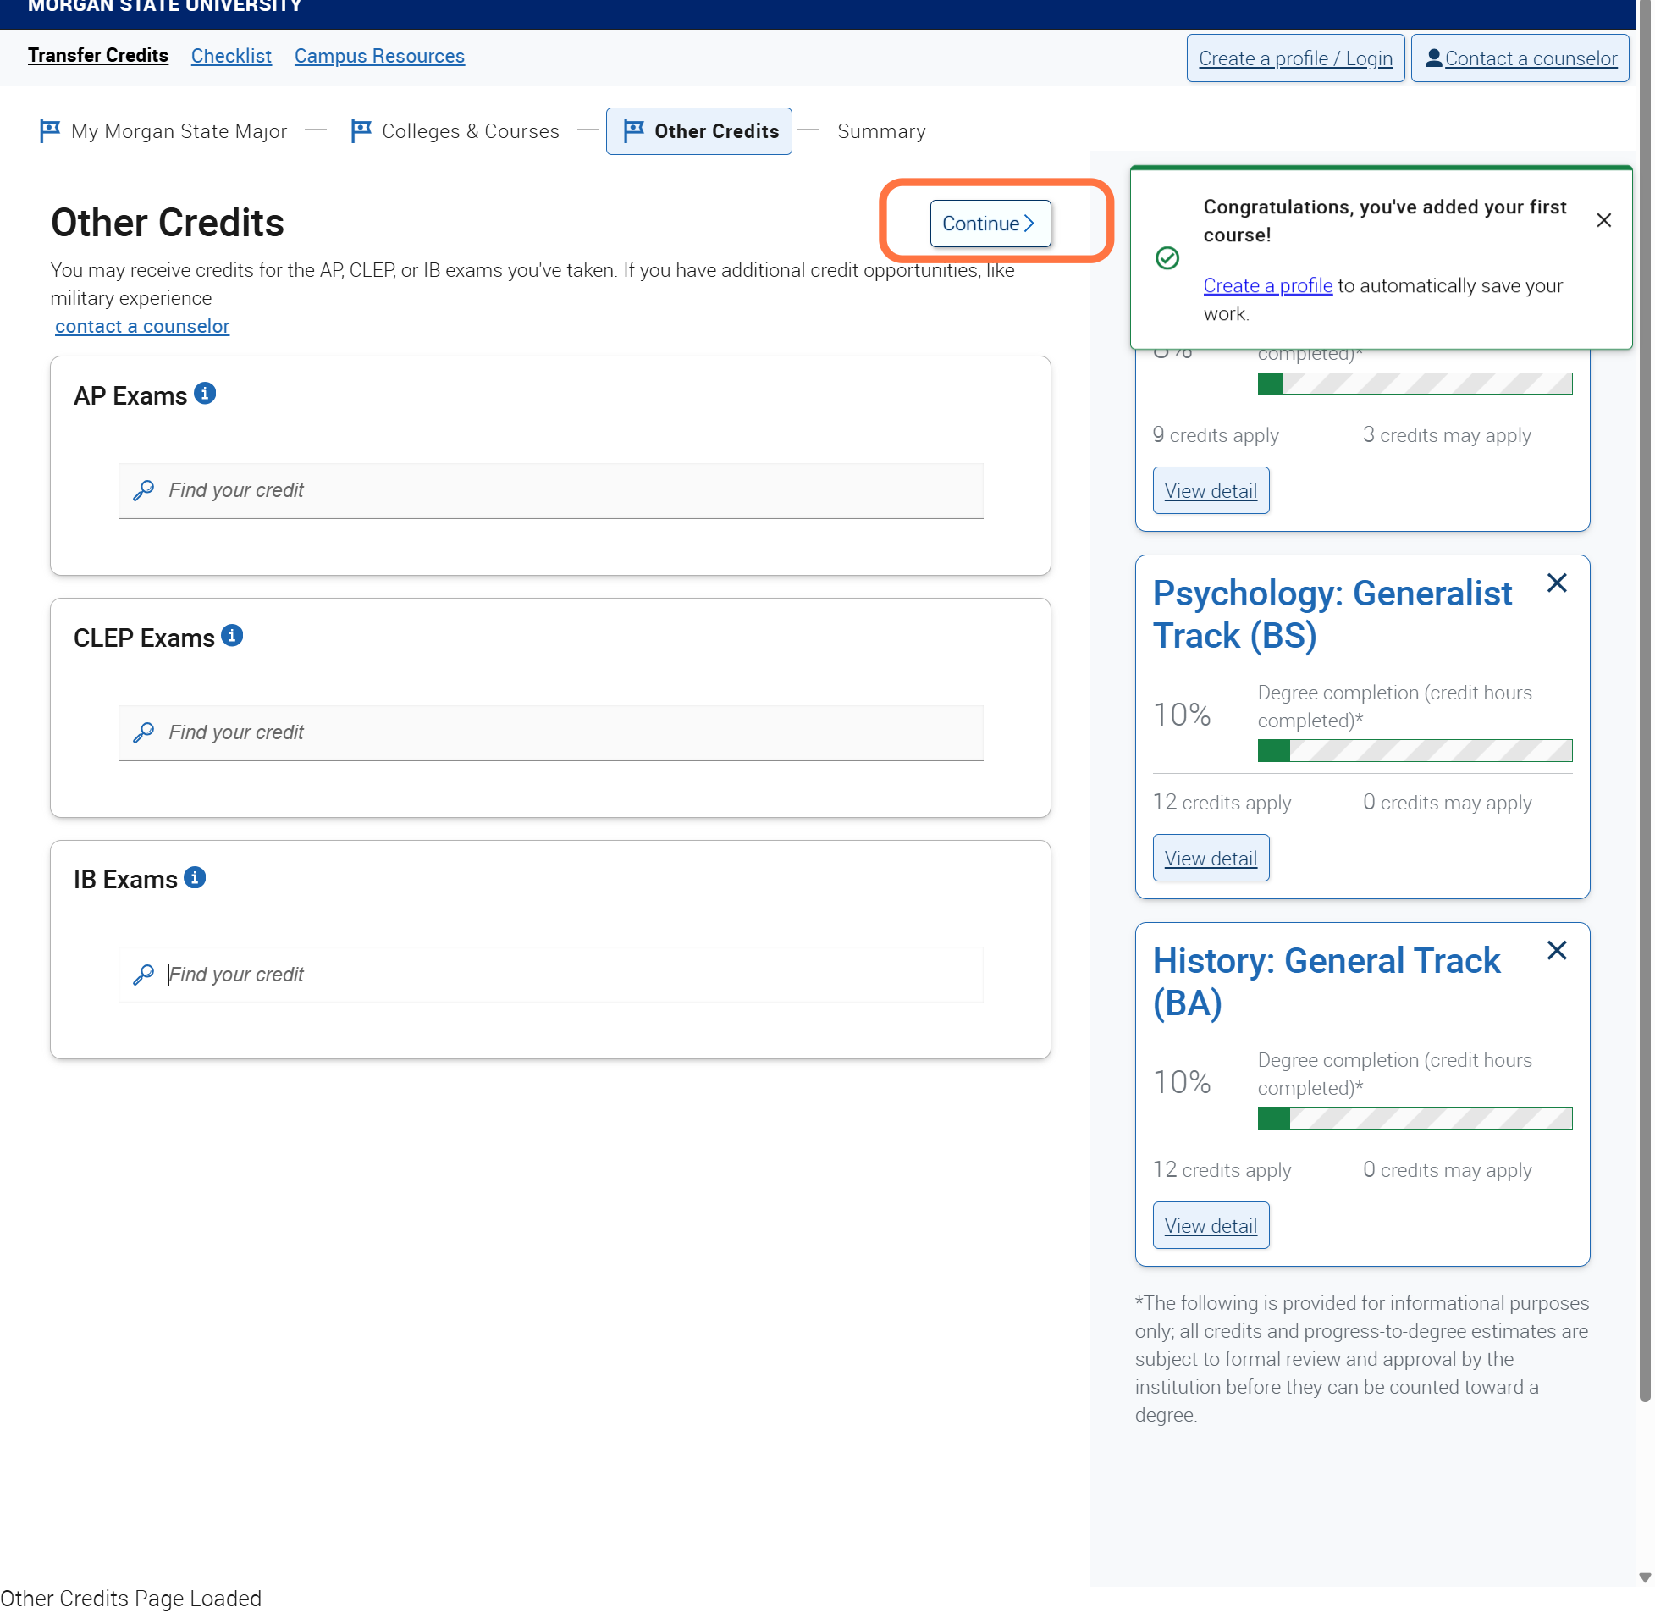Click the chevron arrow on the Continue button
This screenshot has width=1655, height=1613.
(1029, 224)
